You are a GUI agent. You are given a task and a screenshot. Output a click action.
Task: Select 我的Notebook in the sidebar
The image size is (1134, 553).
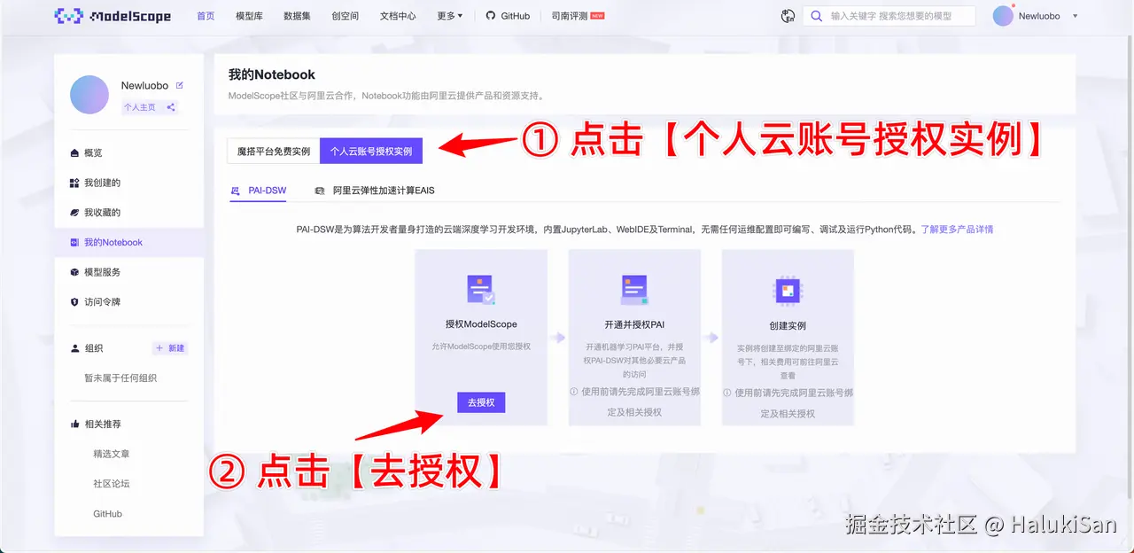click(x=129, y=242)
